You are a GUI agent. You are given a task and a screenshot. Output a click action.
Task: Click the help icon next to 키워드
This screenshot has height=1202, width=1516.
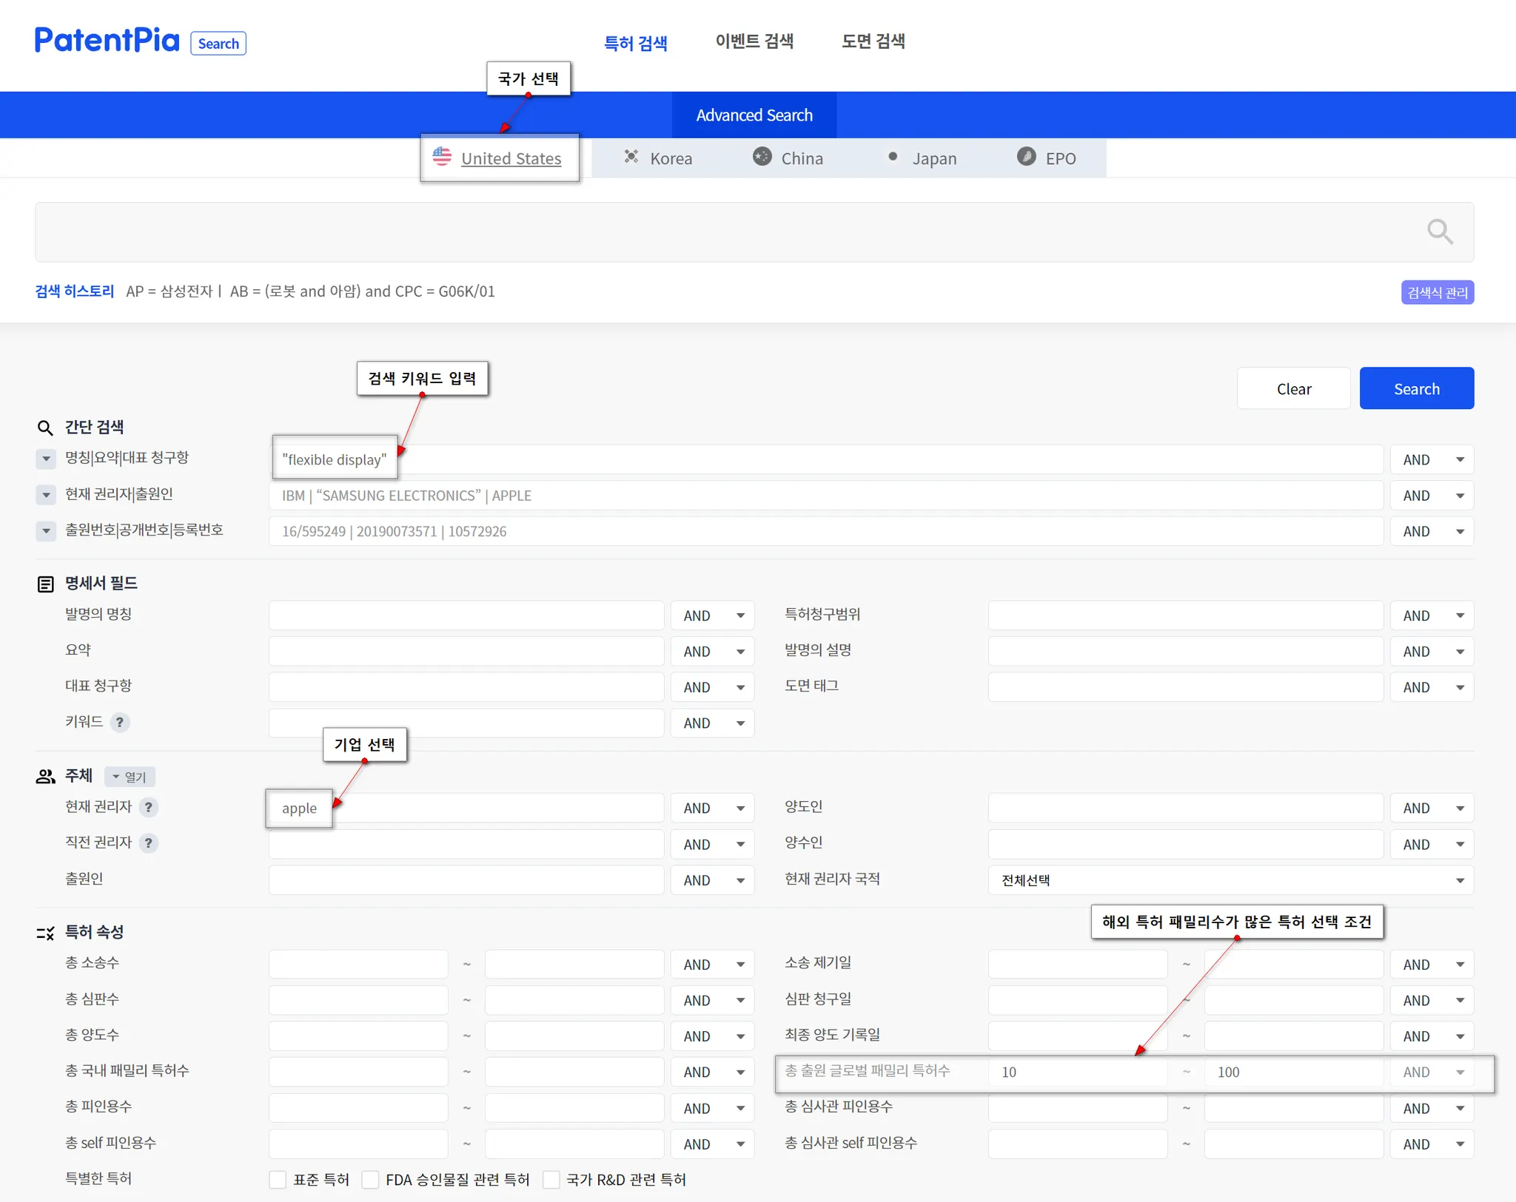(x=120, y=722)
